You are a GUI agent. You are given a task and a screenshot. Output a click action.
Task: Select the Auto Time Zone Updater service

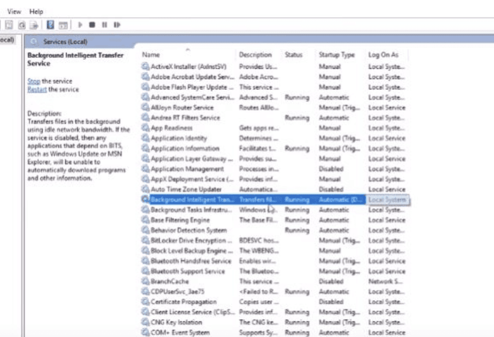pos(274,189)
